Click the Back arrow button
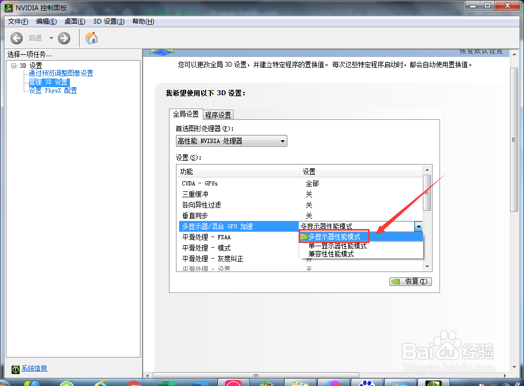Viewport: 524px width, 386px height. point(16,38)
